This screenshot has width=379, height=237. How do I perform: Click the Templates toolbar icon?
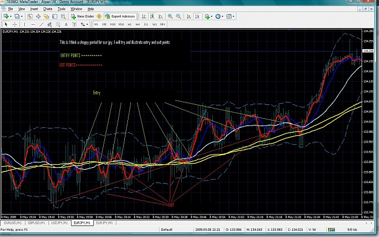pos(229,16)
